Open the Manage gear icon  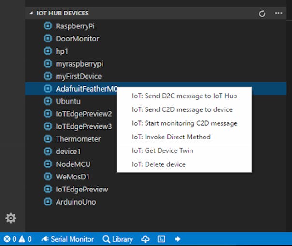click(11, 218)
